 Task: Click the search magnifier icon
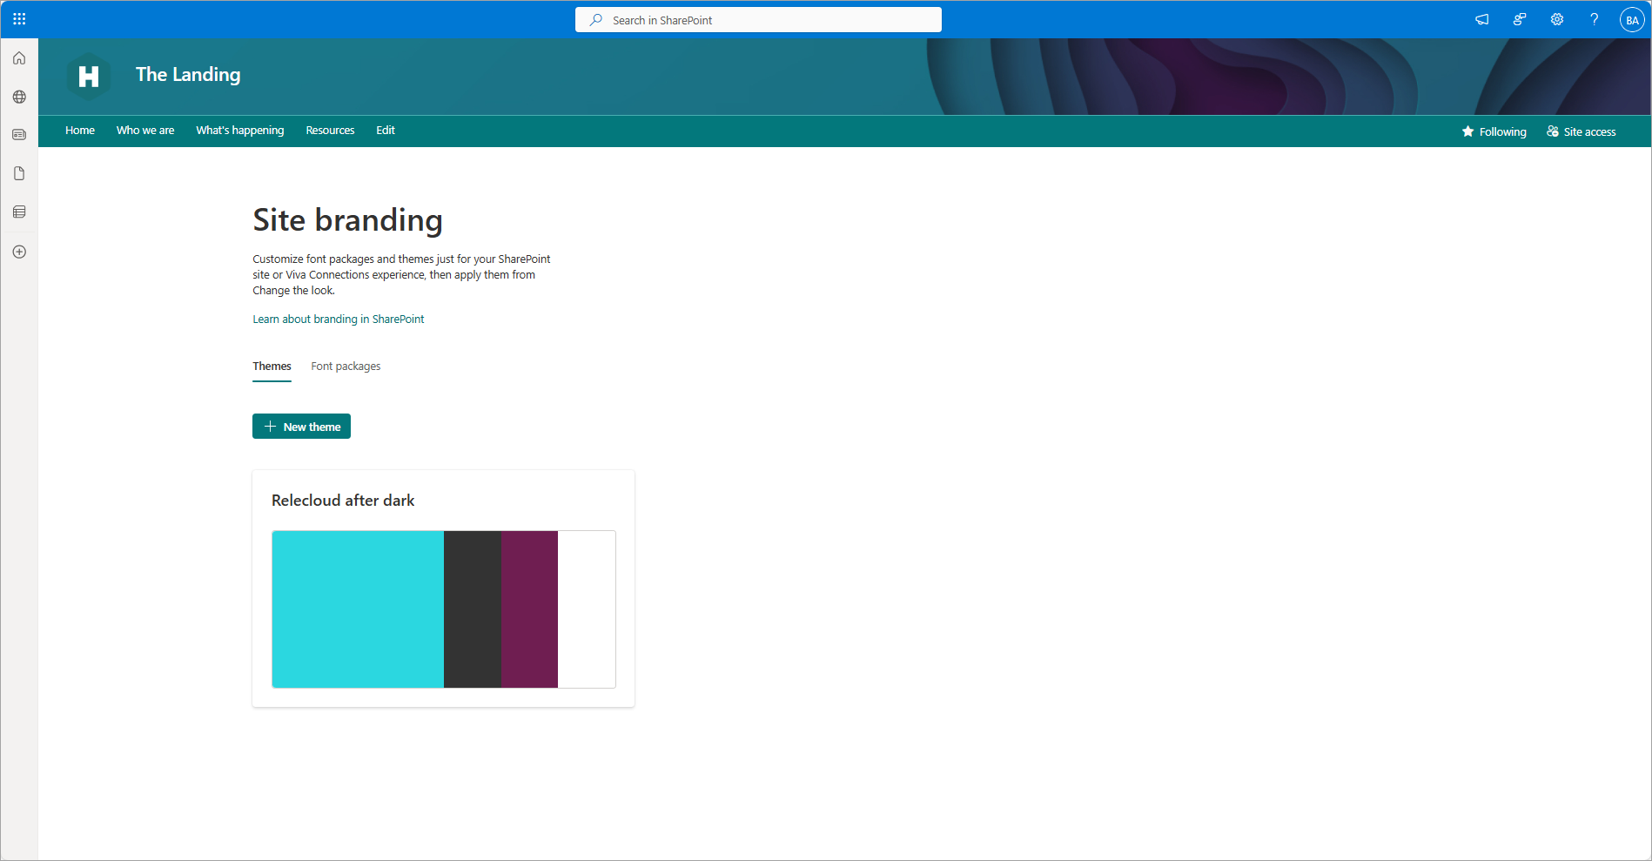click(x=596, y=19)
